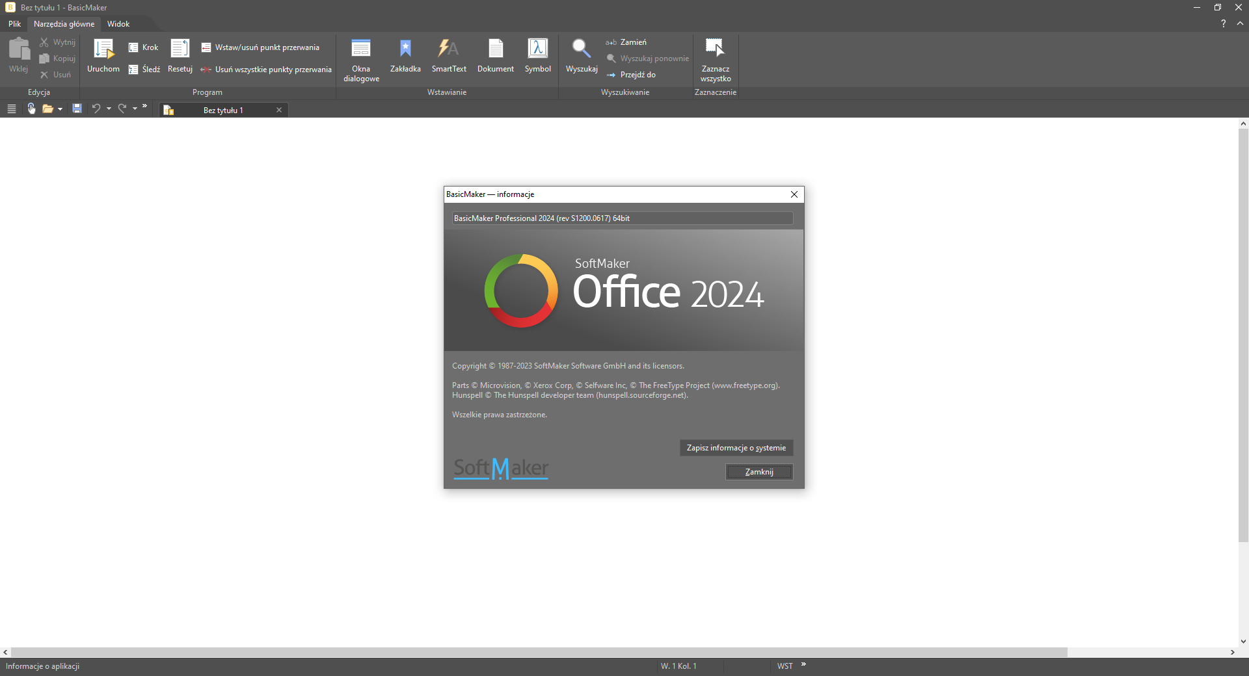
Task: Click the Krok (step) command
Action: (x=144, y=47)
